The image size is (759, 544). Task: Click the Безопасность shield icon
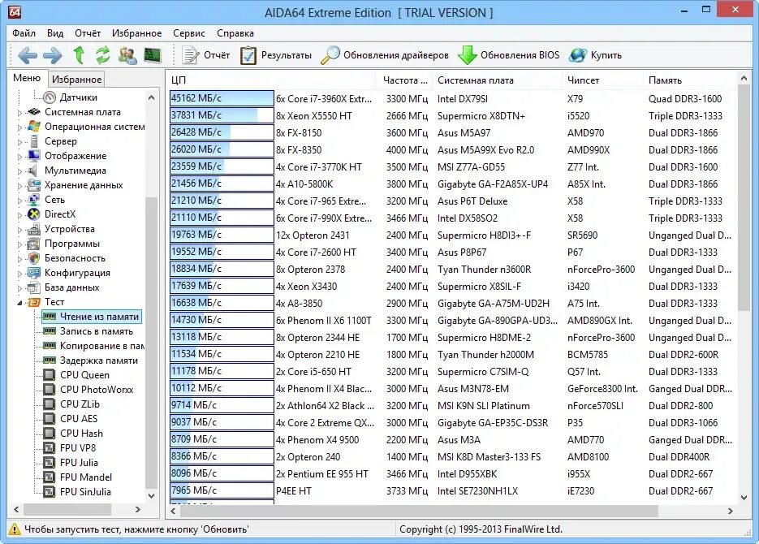[x=34, y=258]
